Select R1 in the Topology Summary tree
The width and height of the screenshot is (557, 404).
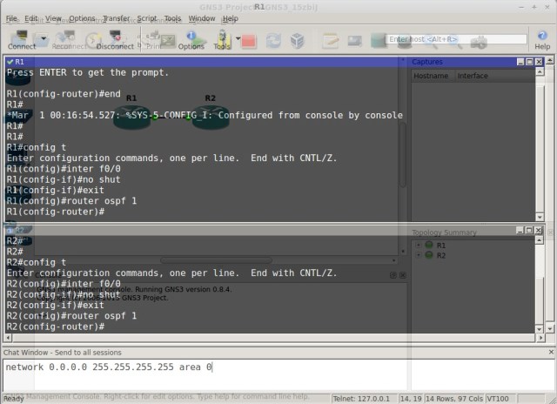click(441, 246)
